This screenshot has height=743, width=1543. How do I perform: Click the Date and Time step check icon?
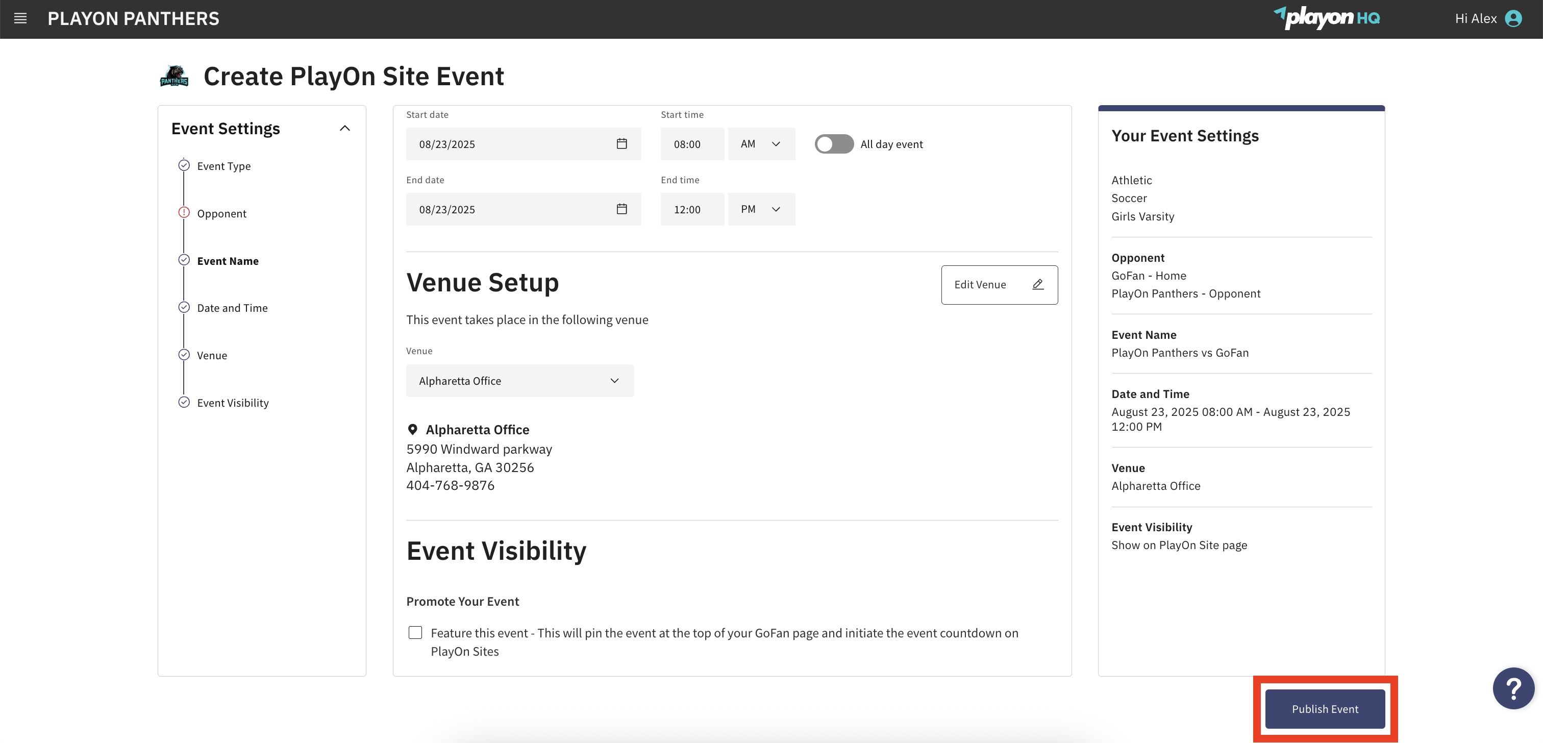point(184,307)
